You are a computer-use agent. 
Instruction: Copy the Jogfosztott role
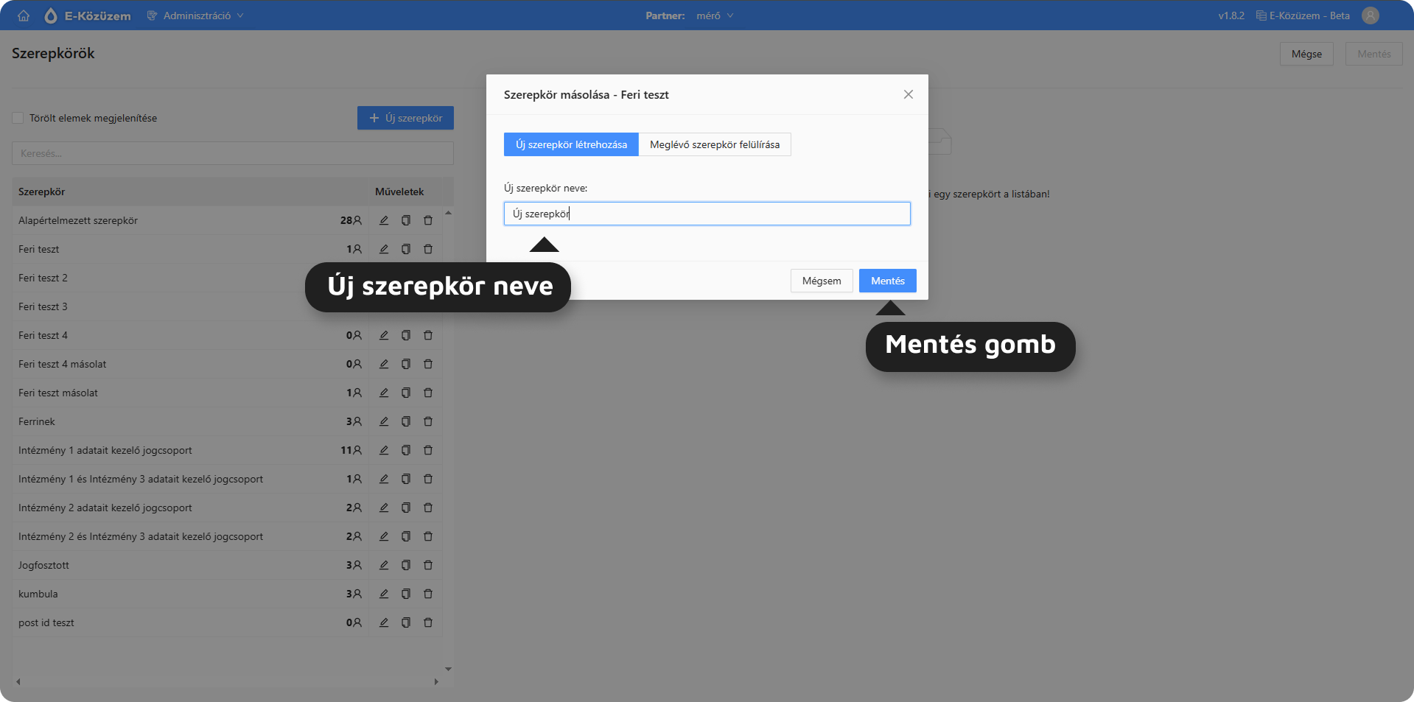[x=406, y=565]
